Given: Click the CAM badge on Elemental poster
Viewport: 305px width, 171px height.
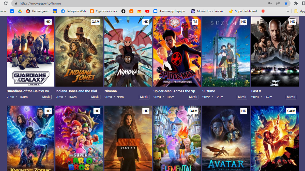Looking at the screenshot, I should (x=193, y=111).
